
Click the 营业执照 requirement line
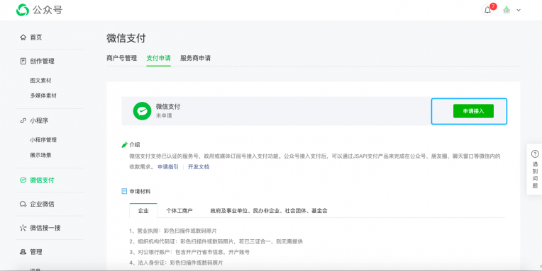pos(173,231)
